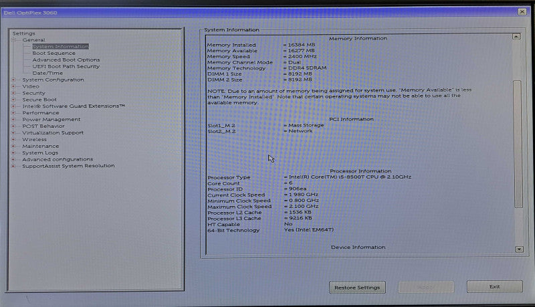Open Advanced Boot Options
Screen dimensions: 535x307
click(66, 60)
